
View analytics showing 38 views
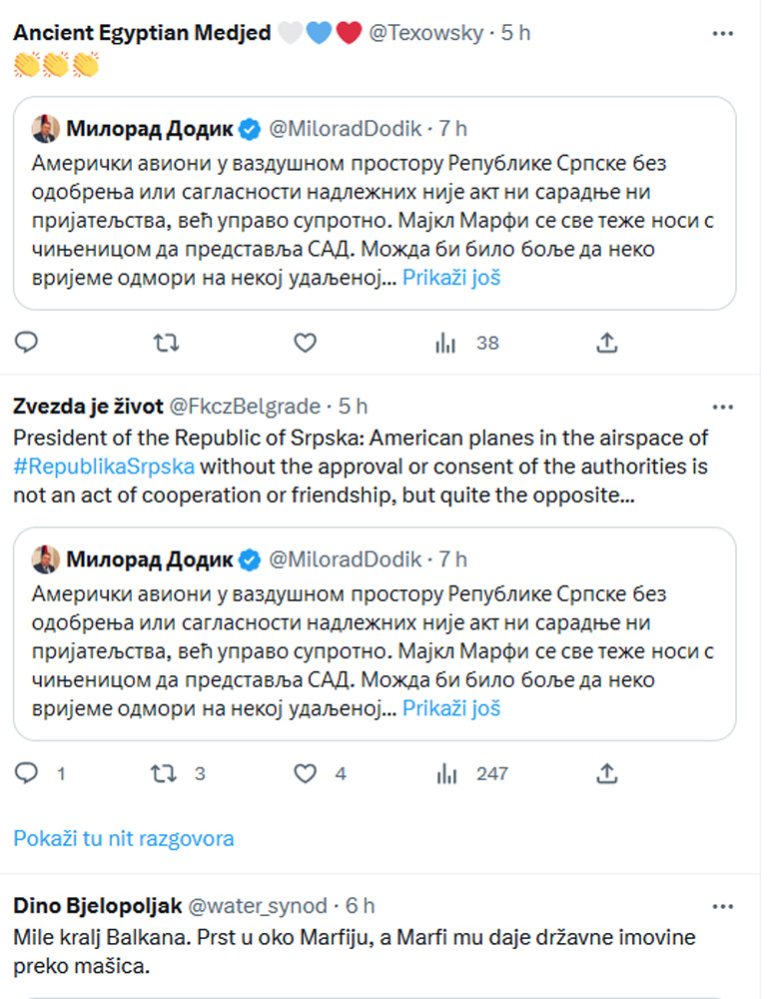467,344
